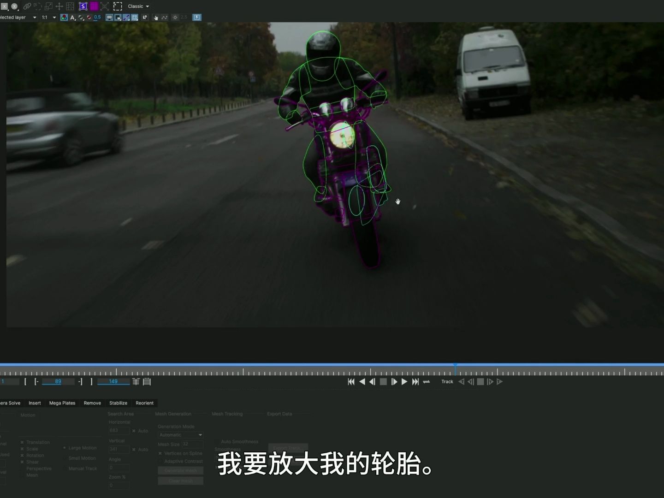Open the 1:1 zoom dropdown

coord(49,18)
